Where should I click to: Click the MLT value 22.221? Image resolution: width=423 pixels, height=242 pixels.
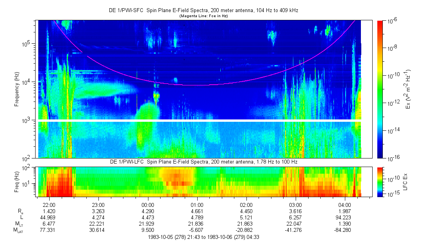97,224
